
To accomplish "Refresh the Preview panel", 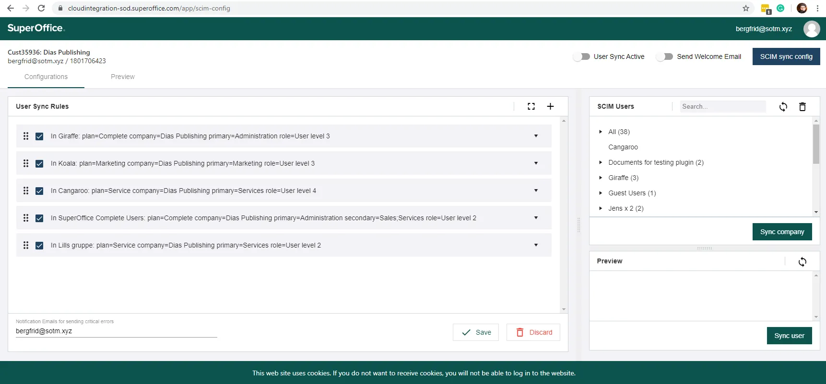I will tap(802, 261).
